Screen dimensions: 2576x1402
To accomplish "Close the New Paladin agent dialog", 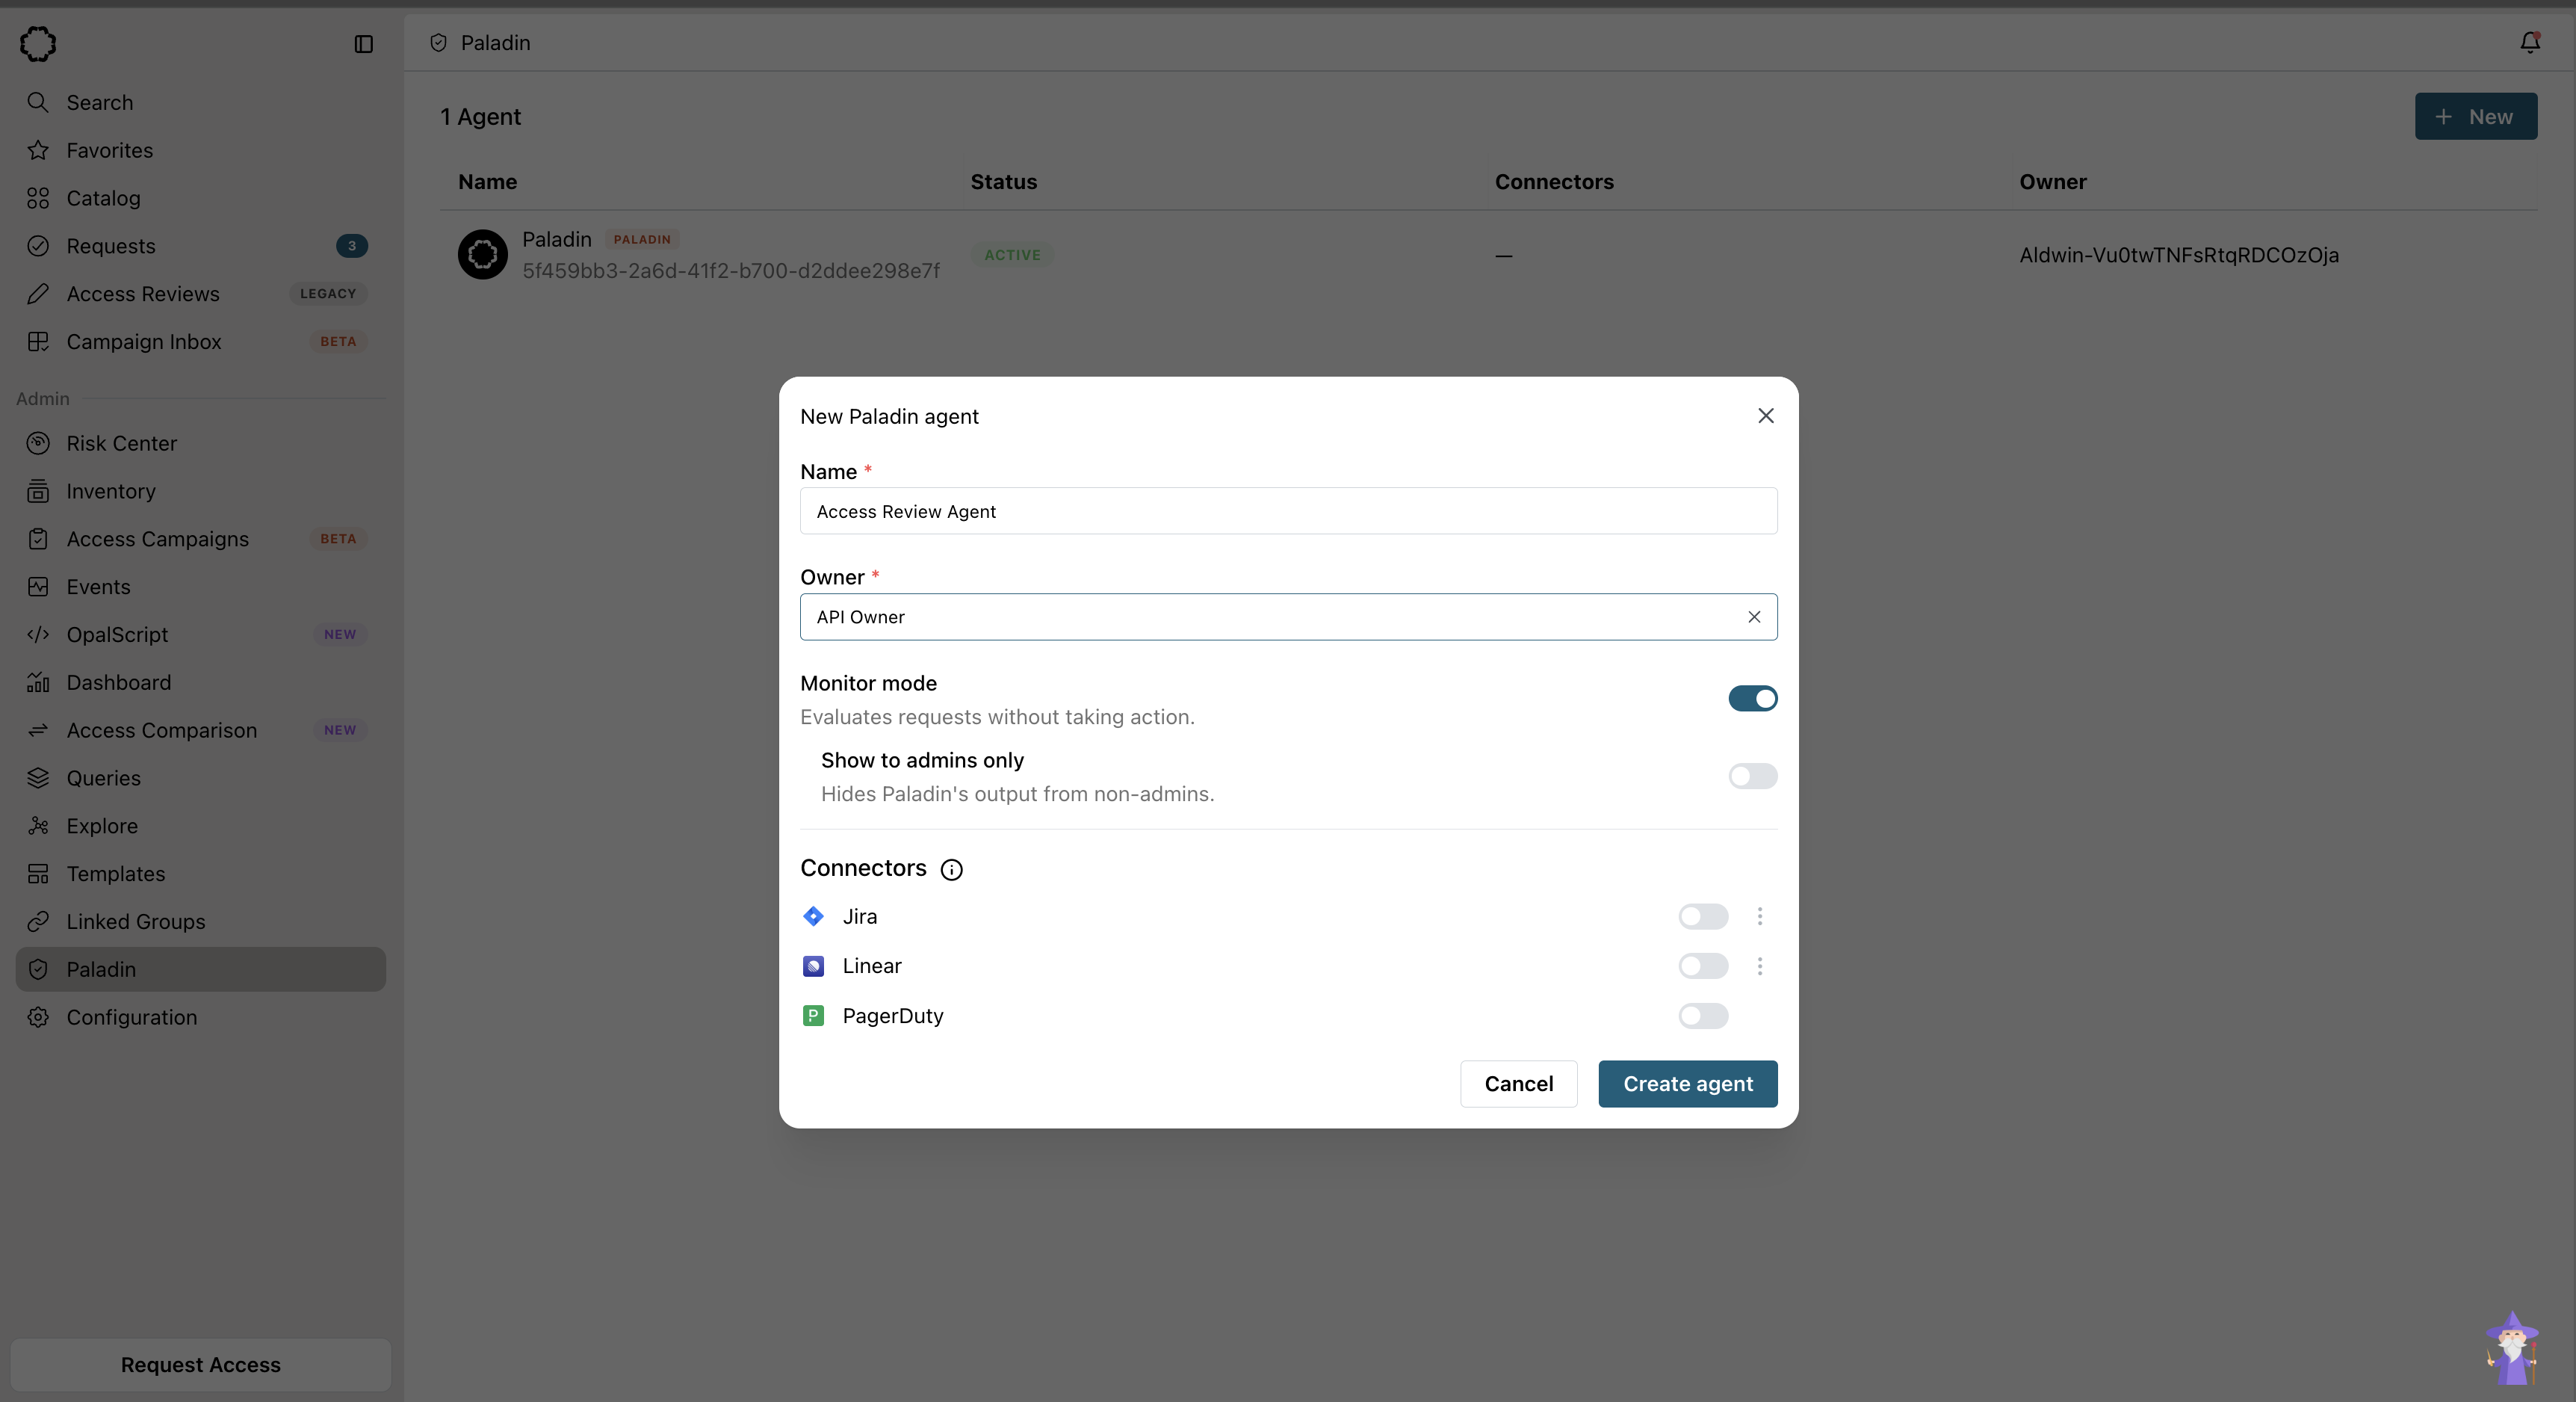I will pyautogui.click(x=1765, y=416).
